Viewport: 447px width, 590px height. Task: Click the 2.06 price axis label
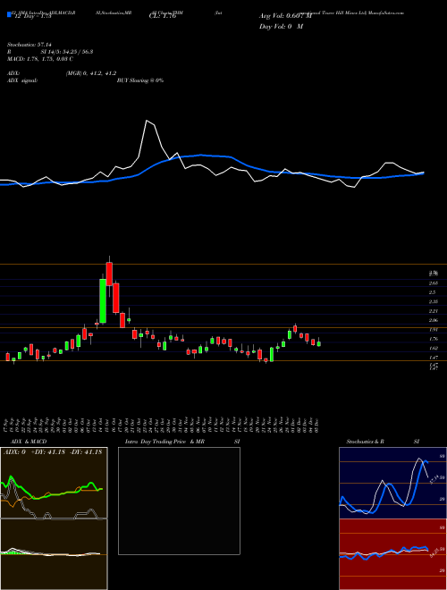click(433, 321)
